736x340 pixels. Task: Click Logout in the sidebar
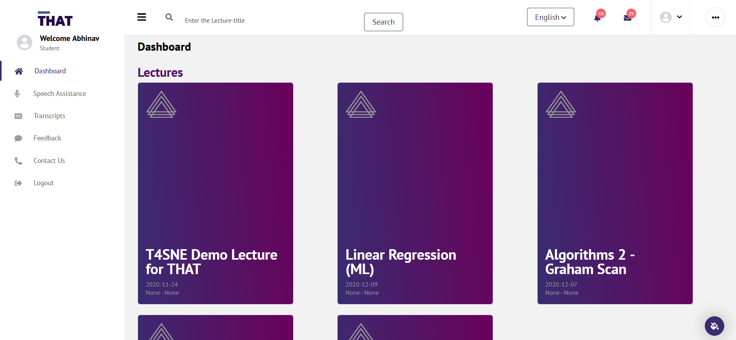click(43, 183)
